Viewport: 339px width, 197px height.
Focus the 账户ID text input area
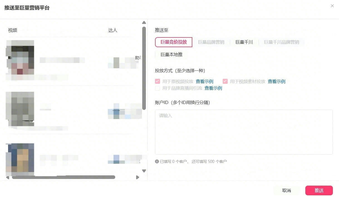[244, 132]
